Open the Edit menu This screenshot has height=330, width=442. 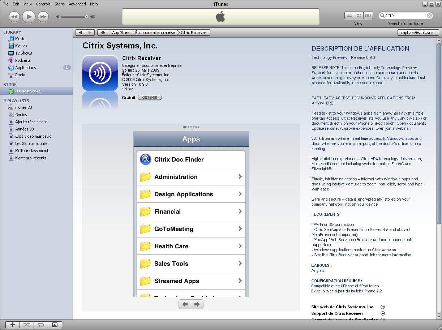click(16, 4)
